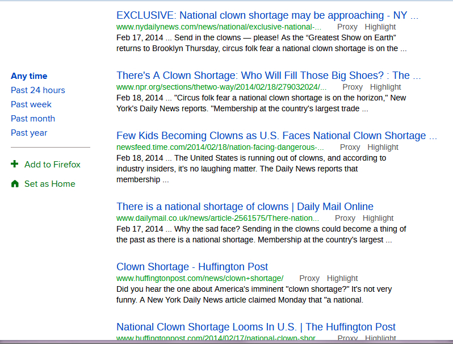Click Highlight for the nydailynews result
This screenshot has width=453, height=344.
pyautogui.click(x=380, y=27)
